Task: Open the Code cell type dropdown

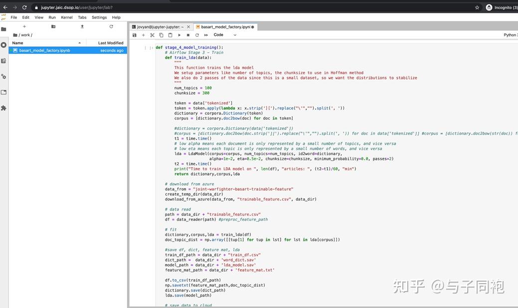Action: [225, 35]
